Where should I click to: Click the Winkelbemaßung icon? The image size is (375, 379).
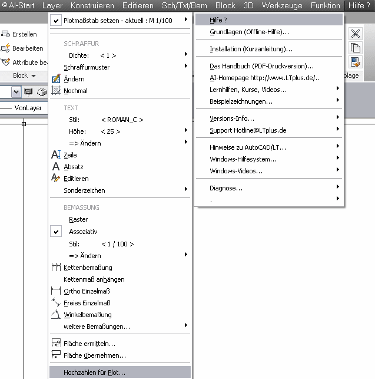[56, 314]
